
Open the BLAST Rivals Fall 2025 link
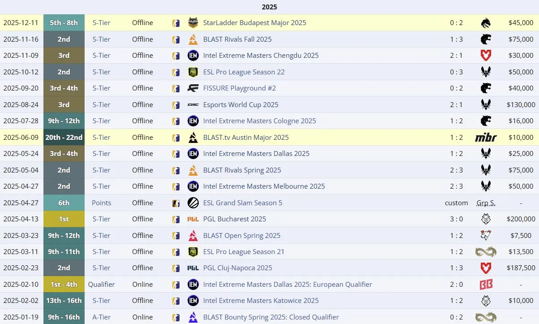point(237,39)
